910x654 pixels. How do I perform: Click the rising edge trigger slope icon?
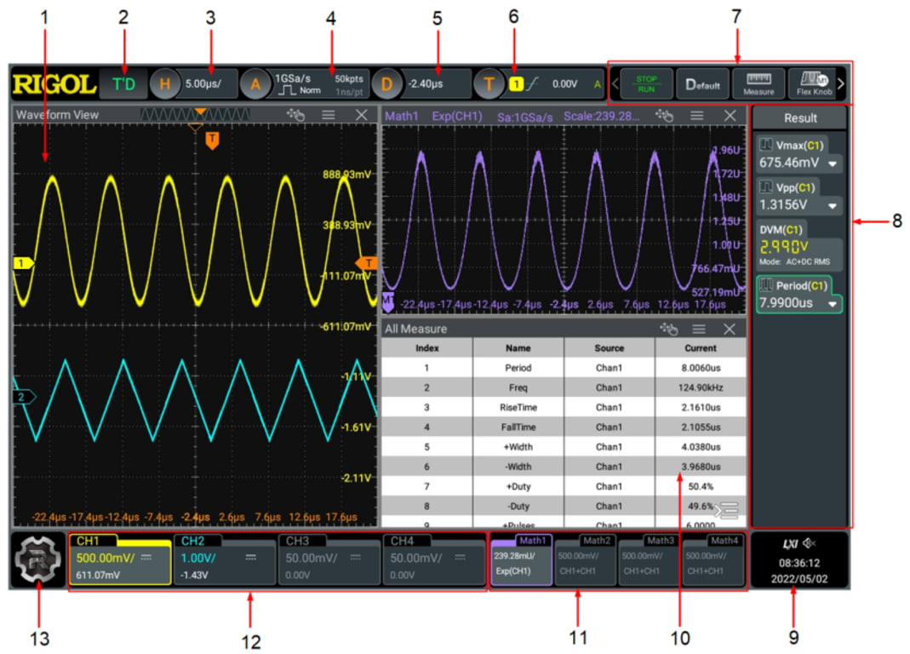coord(532,84)
